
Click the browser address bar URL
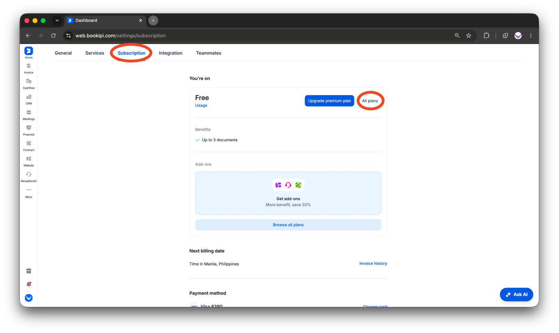[121, 35]
